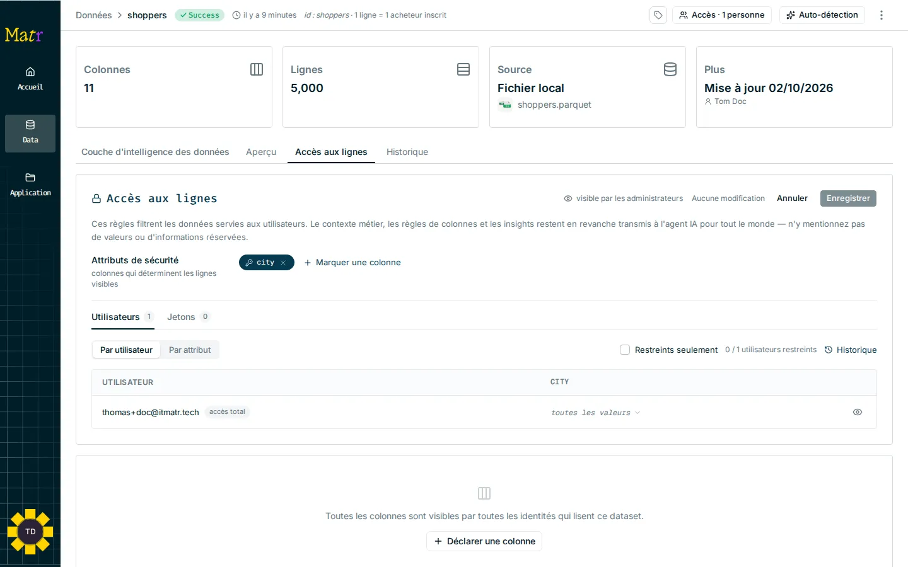This screenshot has height=567, width=908.
Task: Open Historique link beside restricted users count
Action: [851, 350]
